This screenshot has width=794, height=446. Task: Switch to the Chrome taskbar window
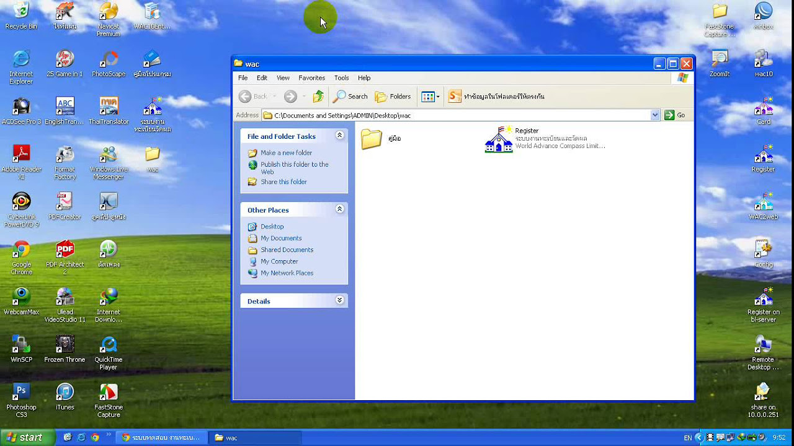(161, 437)
